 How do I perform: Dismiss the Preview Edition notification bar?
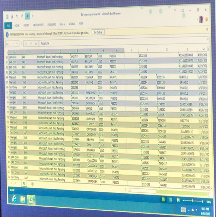coord(207,29)
